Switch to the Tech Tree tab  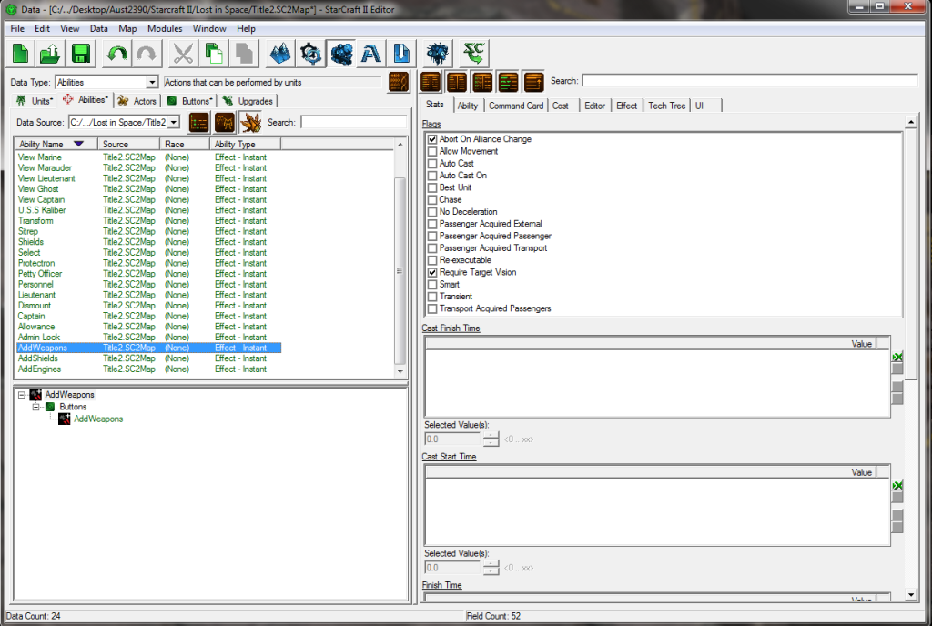(x=666, y=106)
